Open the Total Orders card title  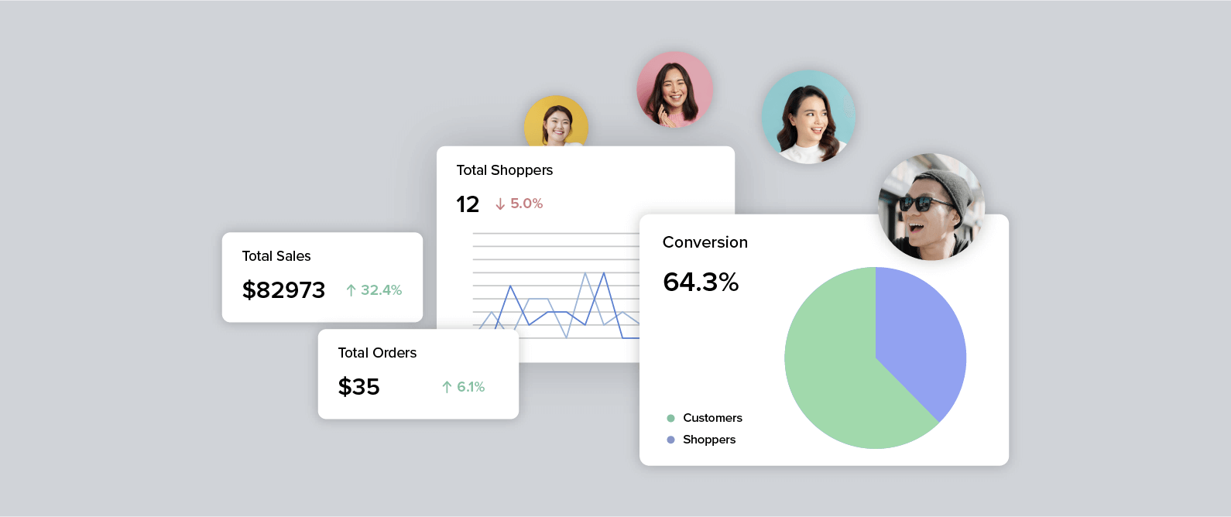377,353
